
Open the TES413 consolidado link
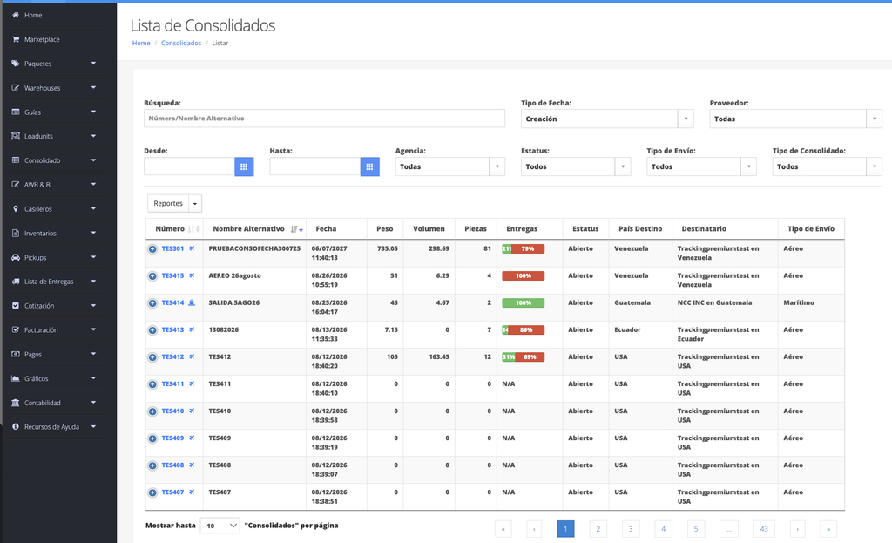click(172, 329)
